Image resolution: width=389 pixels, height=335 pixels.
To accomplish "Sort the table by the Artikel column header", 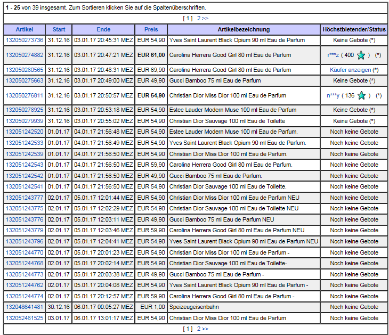I will (x=25, y=29).
